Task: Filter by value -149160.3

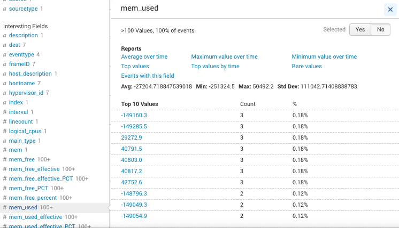Action: pyautogui.click(x=134, y=115)
